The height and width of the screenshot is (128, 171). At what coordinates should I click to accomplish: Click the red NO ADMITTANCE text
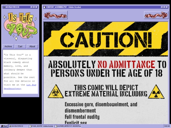126,64
